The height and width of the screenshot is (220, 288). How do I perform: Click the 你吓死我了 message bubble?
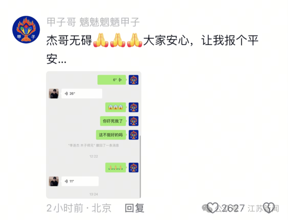(113, 121)
